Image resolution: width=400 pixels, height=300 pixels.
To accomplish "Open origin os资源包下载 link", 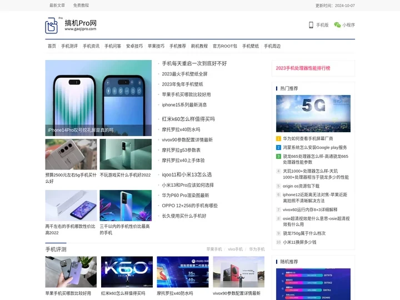I will (301, 186).
